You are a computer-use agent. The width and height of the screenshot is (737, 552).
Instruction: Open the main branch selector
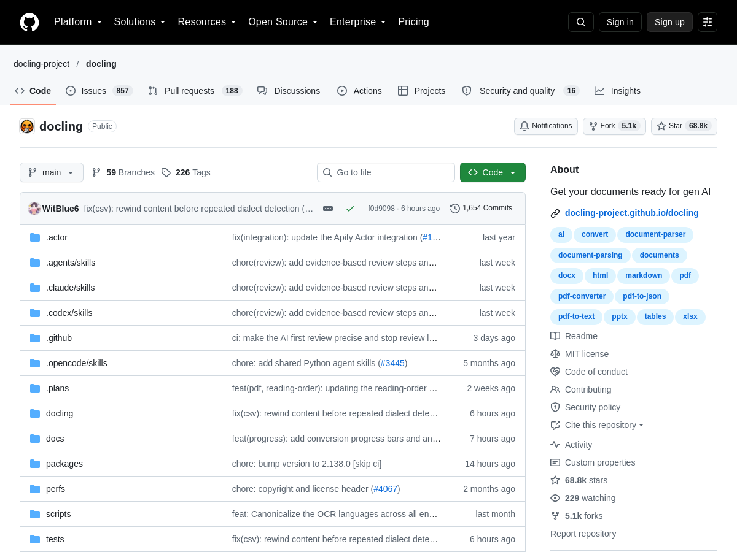[52, 172]
